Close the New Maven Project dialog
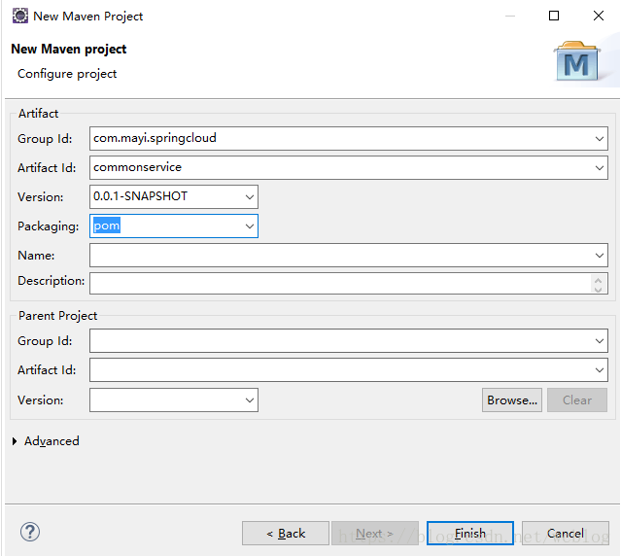621x556 pixels. (599, 16)
